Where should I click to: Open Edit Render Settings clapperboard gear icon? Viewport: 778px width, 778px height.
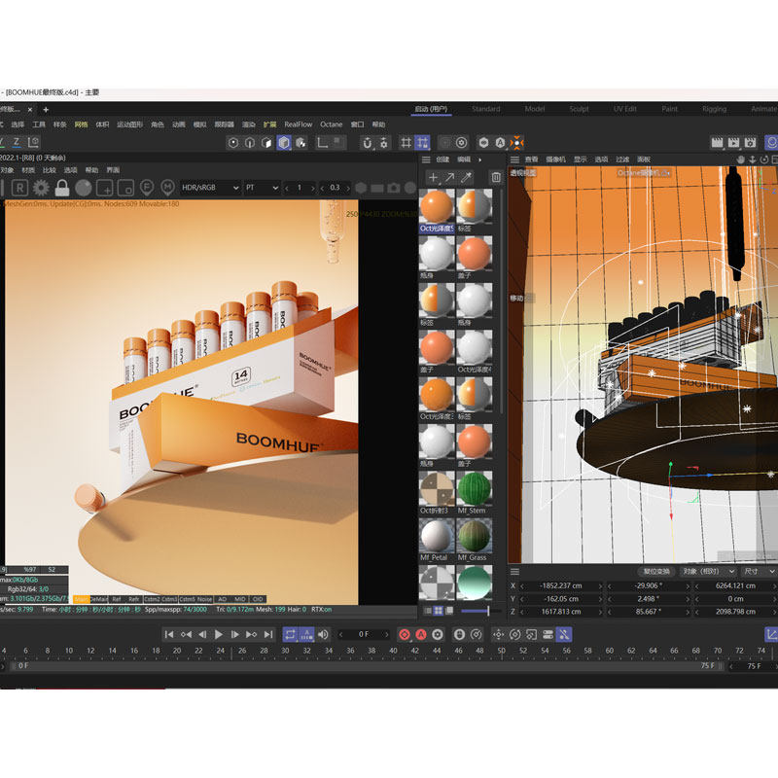750,143
